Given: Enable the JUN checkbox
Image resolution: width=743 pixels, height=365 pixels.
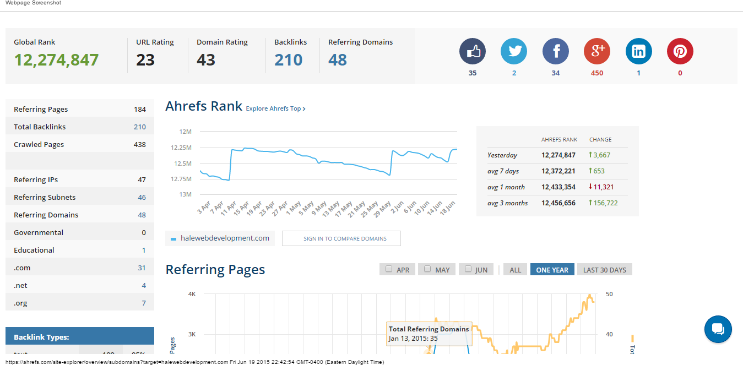Looking at the screenshot, I should (x=468, y=269).
